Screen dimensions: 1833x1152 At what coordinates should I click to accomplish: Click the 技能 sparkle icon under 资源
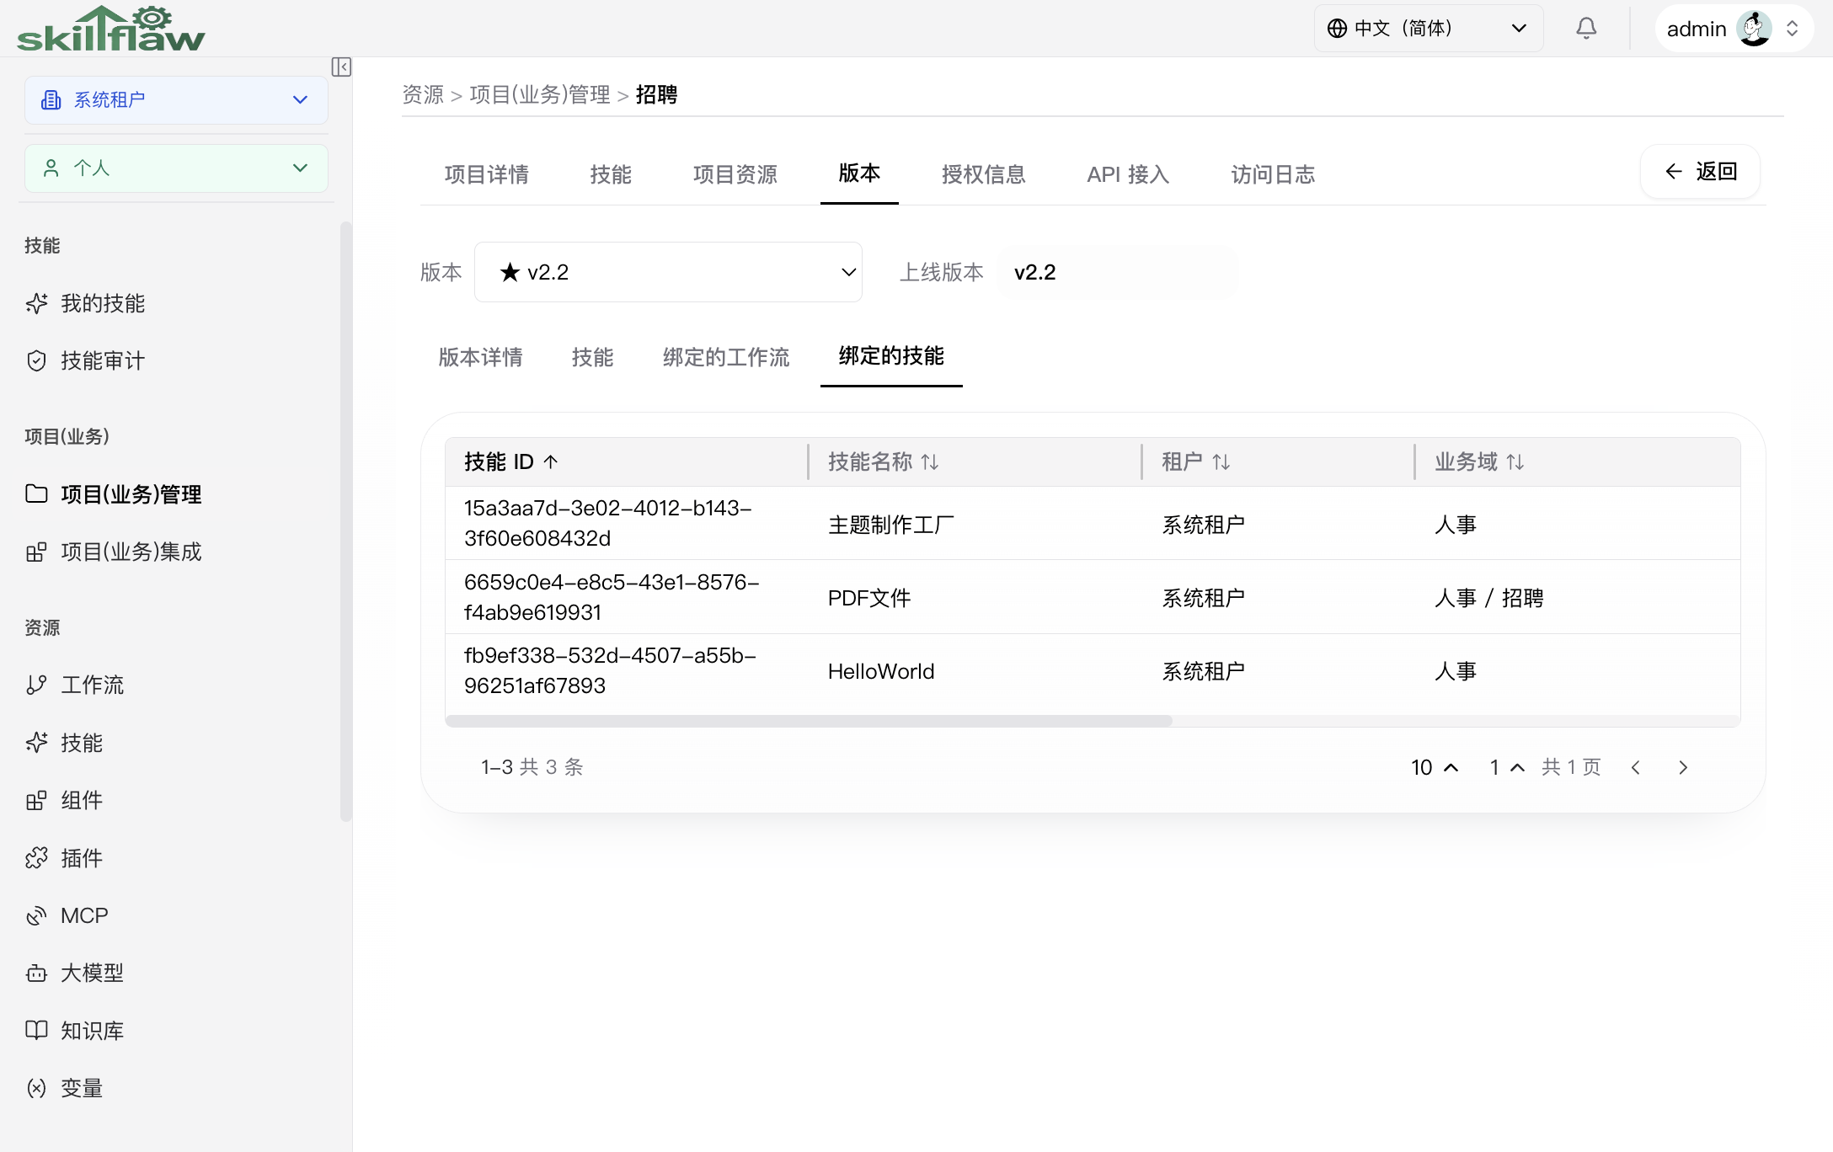[36, 742]
